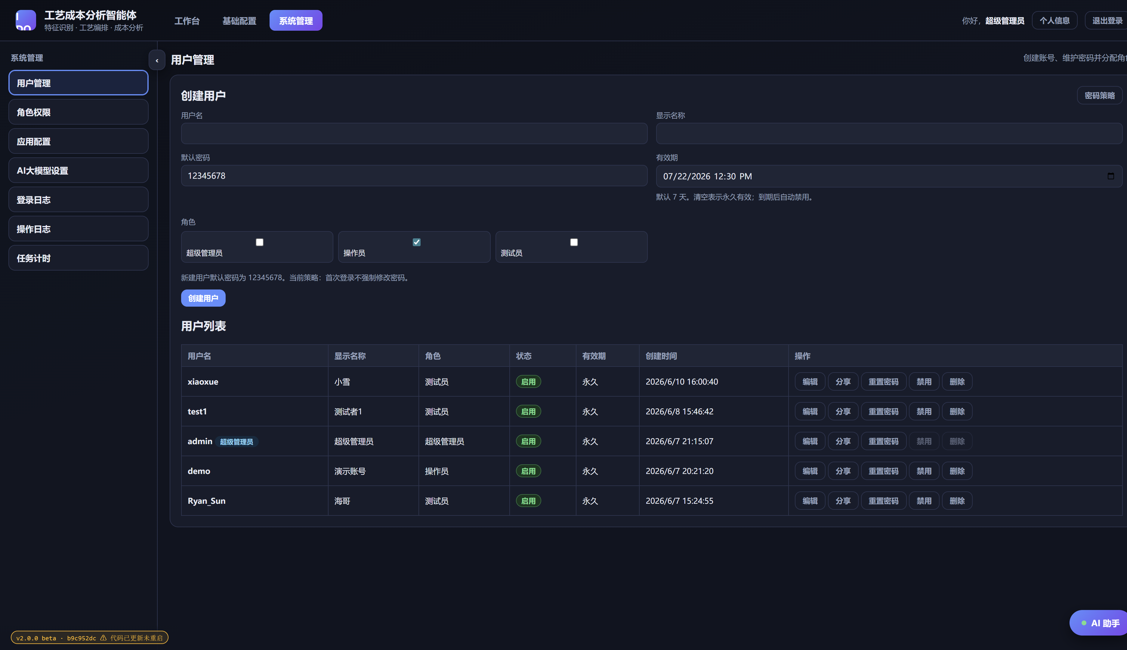
Task: Reset password for test1
Action: tap(883, 412)
